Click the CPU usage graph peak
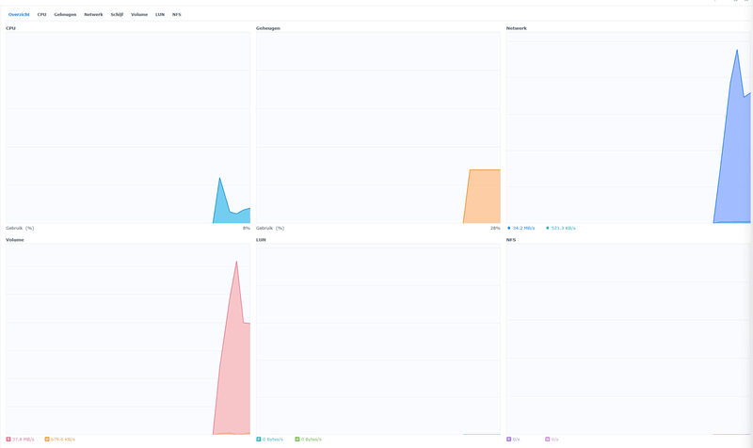Image resolution: width=753 pixels, height=448 pixels. (x=220, y=179)
